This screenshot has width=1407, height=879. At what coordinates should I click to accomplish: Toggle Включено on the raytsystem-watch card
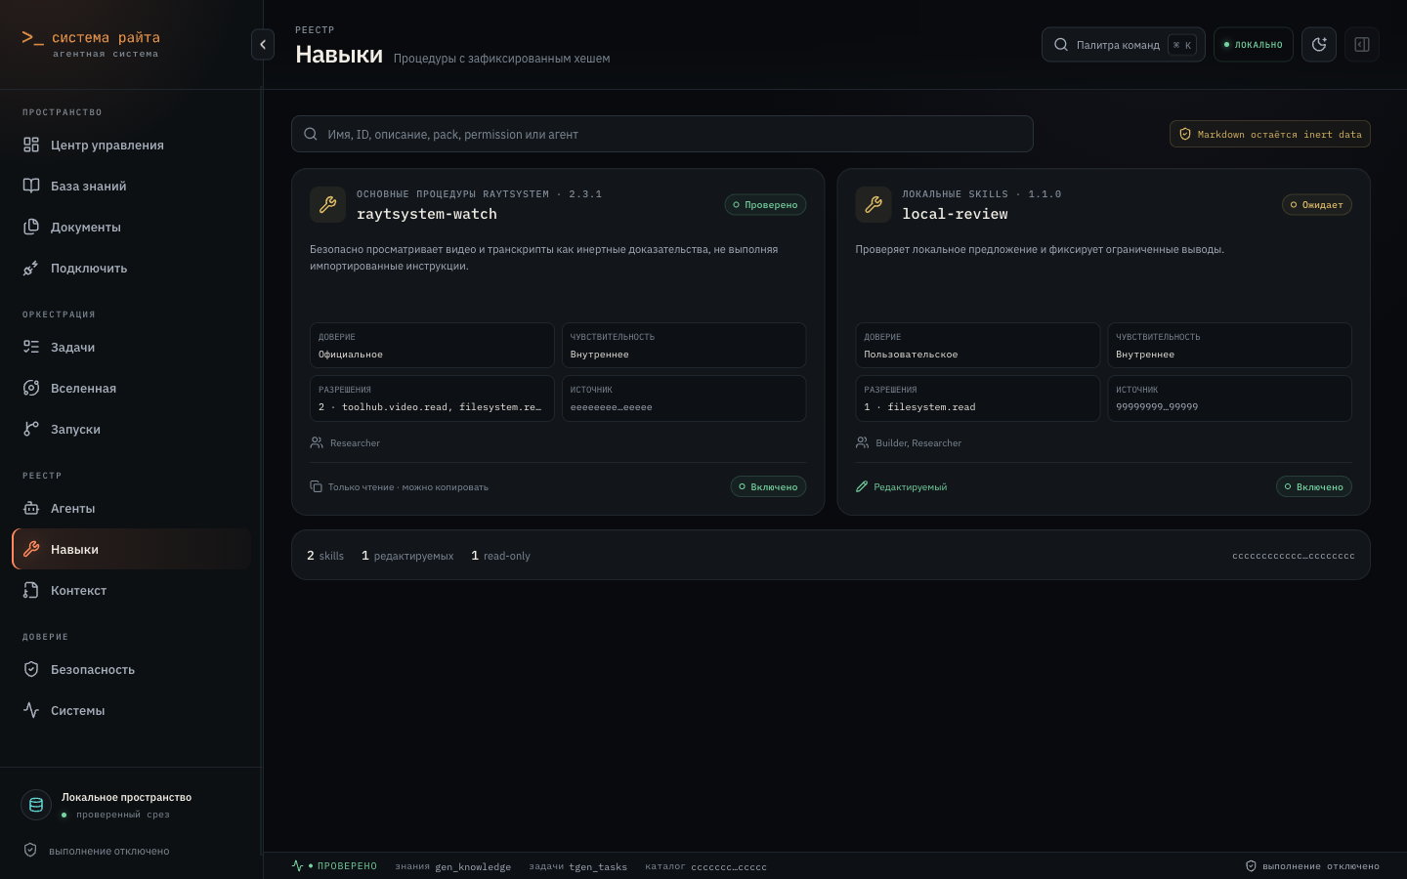coord(768,486)
